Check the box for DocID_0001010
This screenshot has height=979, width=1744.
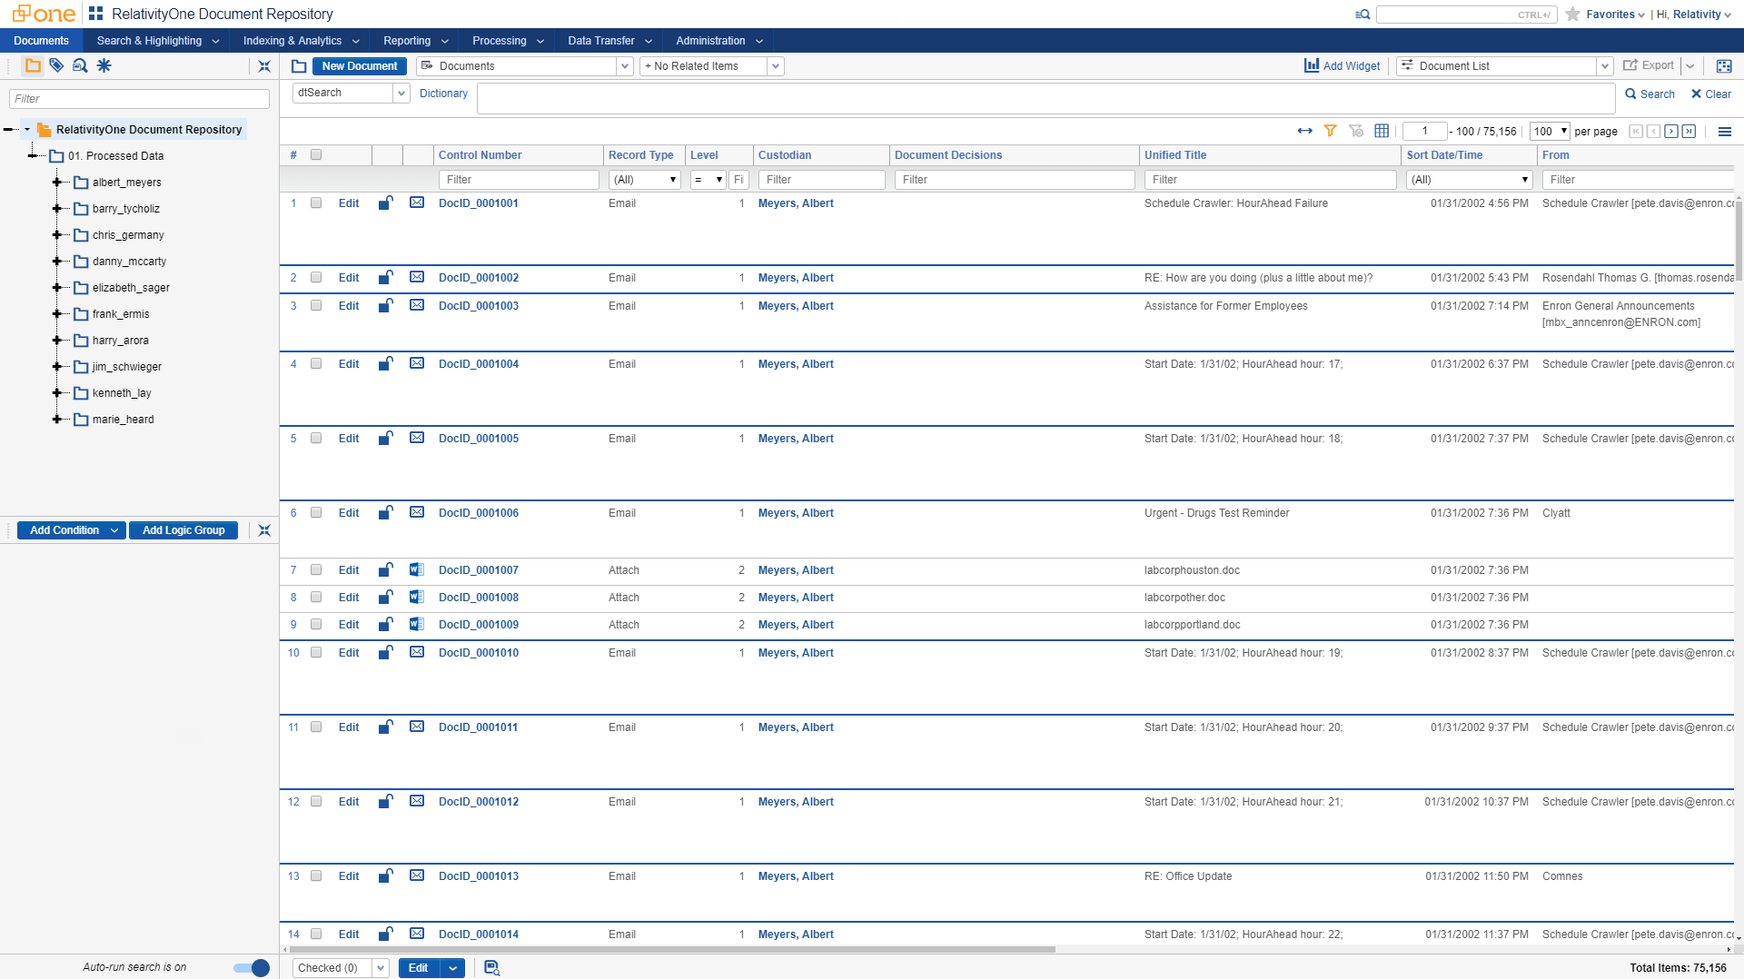(316, 652)
